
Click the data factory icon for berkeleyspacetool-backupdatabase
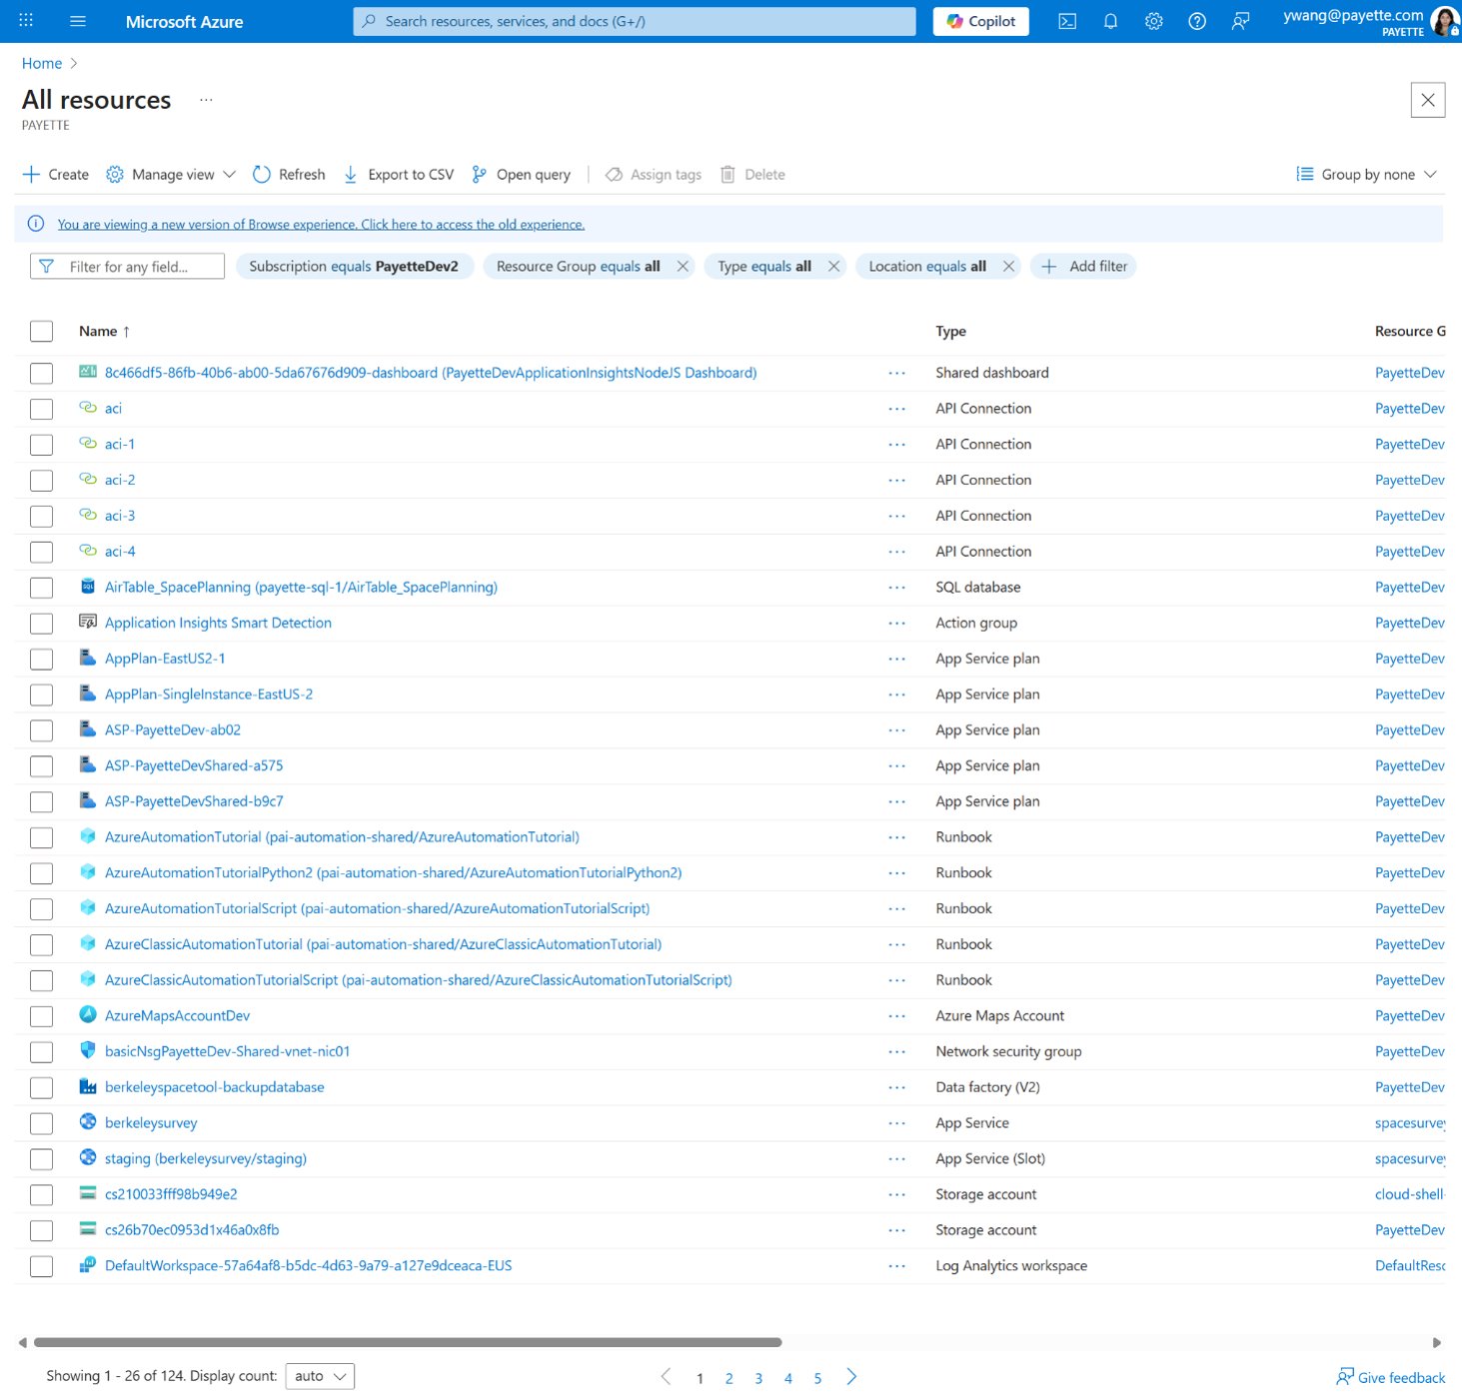tap(88, 1086)
